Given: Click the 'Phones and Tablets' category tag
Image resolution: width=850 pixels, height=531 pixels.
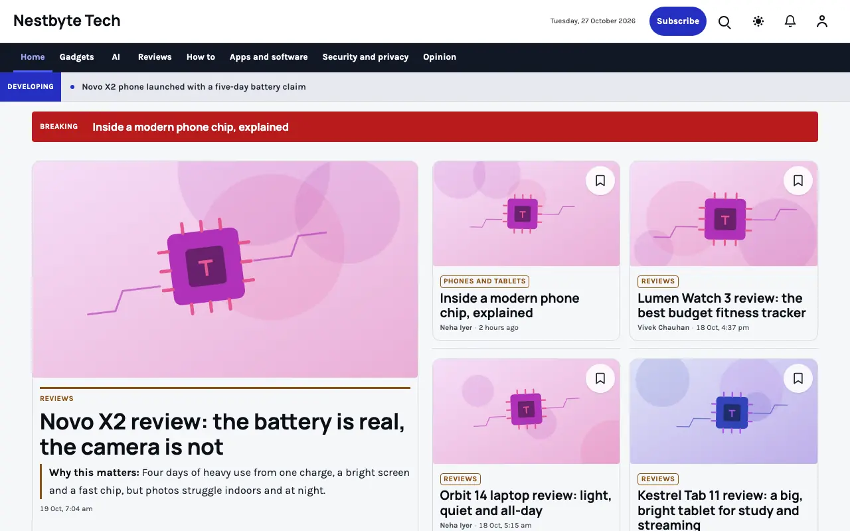Looking at the screenshot, I should click(x=485, y=281).
